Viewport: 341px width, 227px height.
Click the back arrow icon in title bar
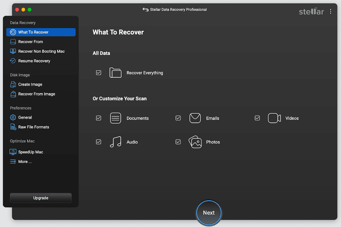[x=146, y=10]
